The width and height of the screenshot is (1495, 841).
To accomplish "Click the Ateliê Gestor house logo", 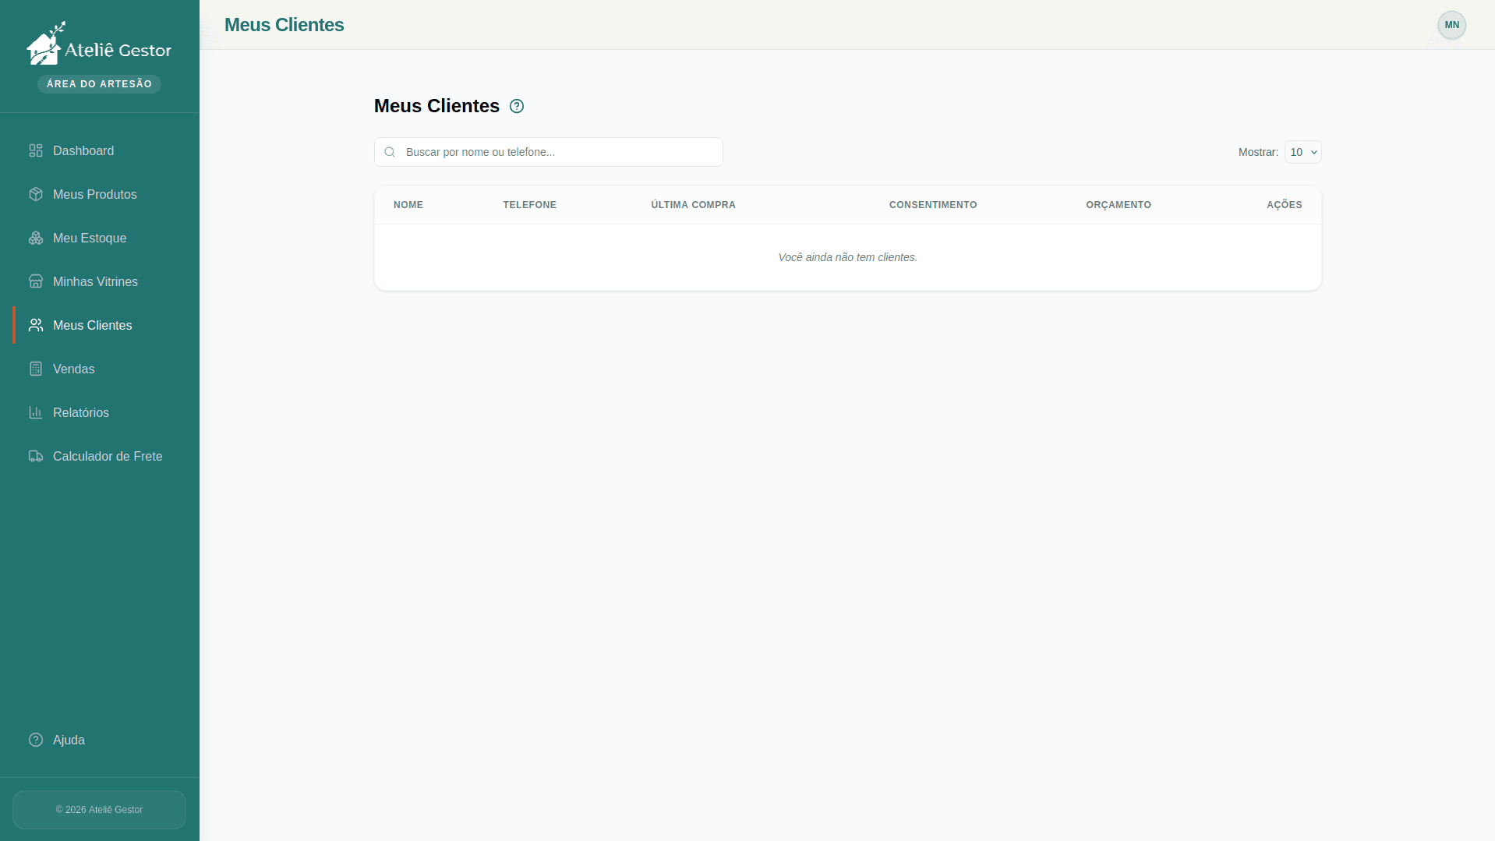I will coord(44,45).
